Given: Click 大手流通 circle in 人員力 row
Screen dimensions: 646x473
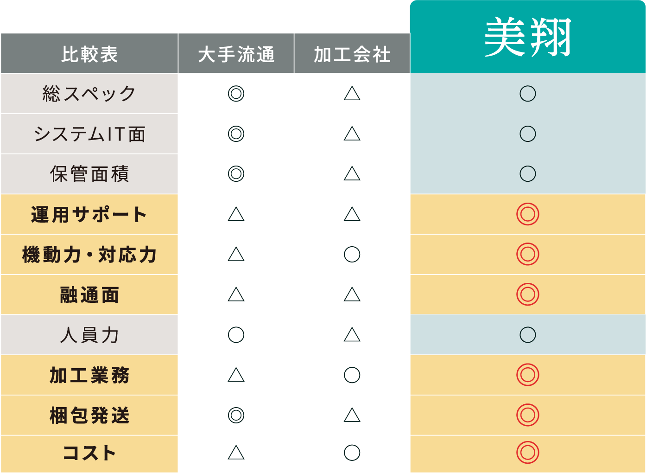Looking at the screenshot, I should point(236,335).
